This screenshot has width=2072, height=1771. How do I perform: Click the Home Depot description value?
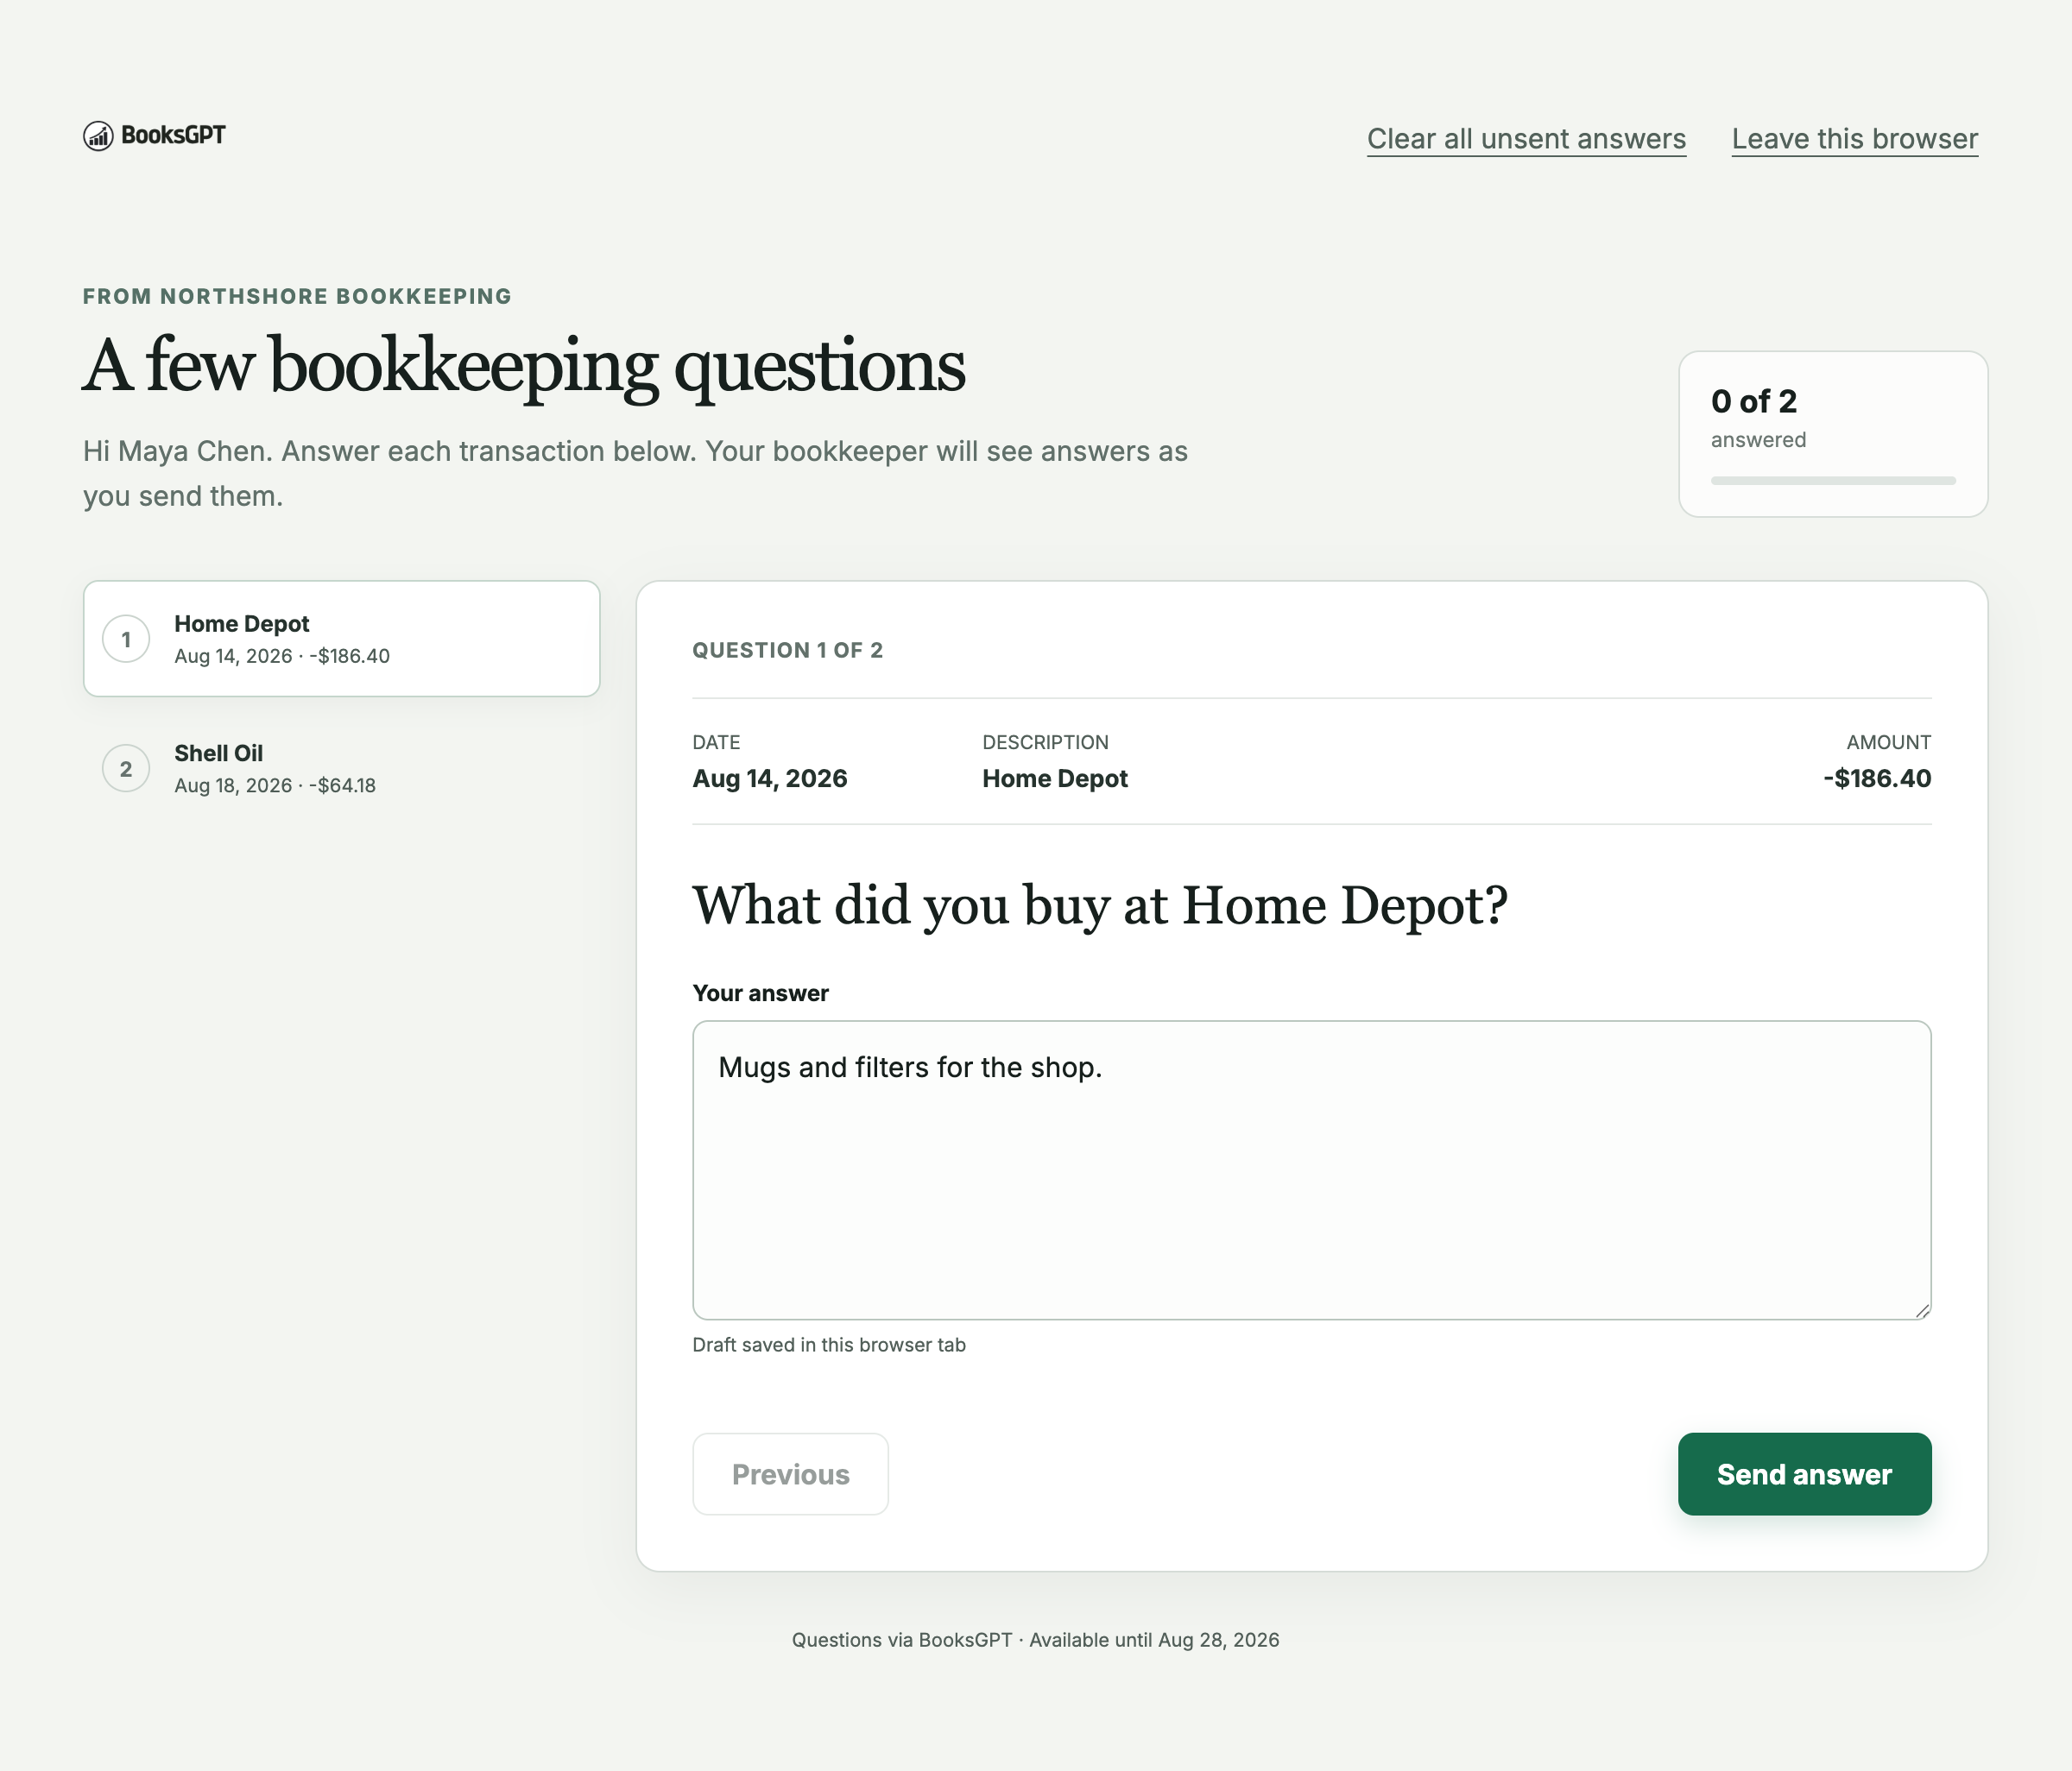pos(1054,778)
